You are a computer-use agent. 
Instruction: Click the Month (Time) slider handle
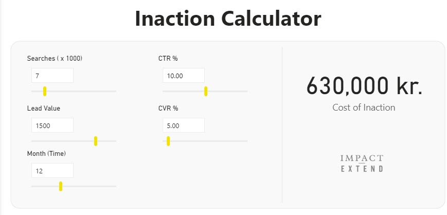[x=61, y=186]
